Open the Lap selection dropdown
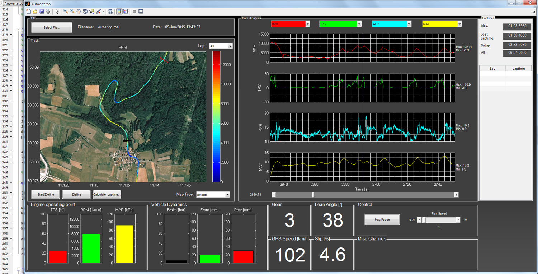This screenshot has width=538, height=274. pos(221,46)
